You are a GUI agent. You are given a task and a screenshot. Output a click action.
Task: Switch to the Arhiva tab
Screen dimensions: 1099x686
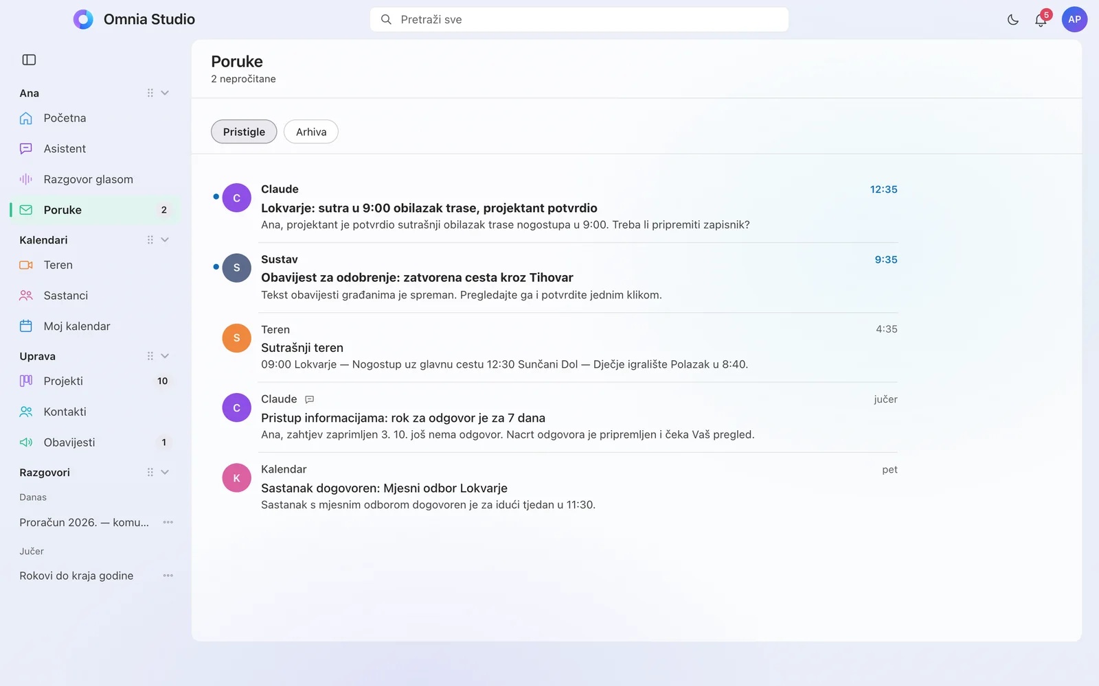pyautogui.click(x=311, y=132)
